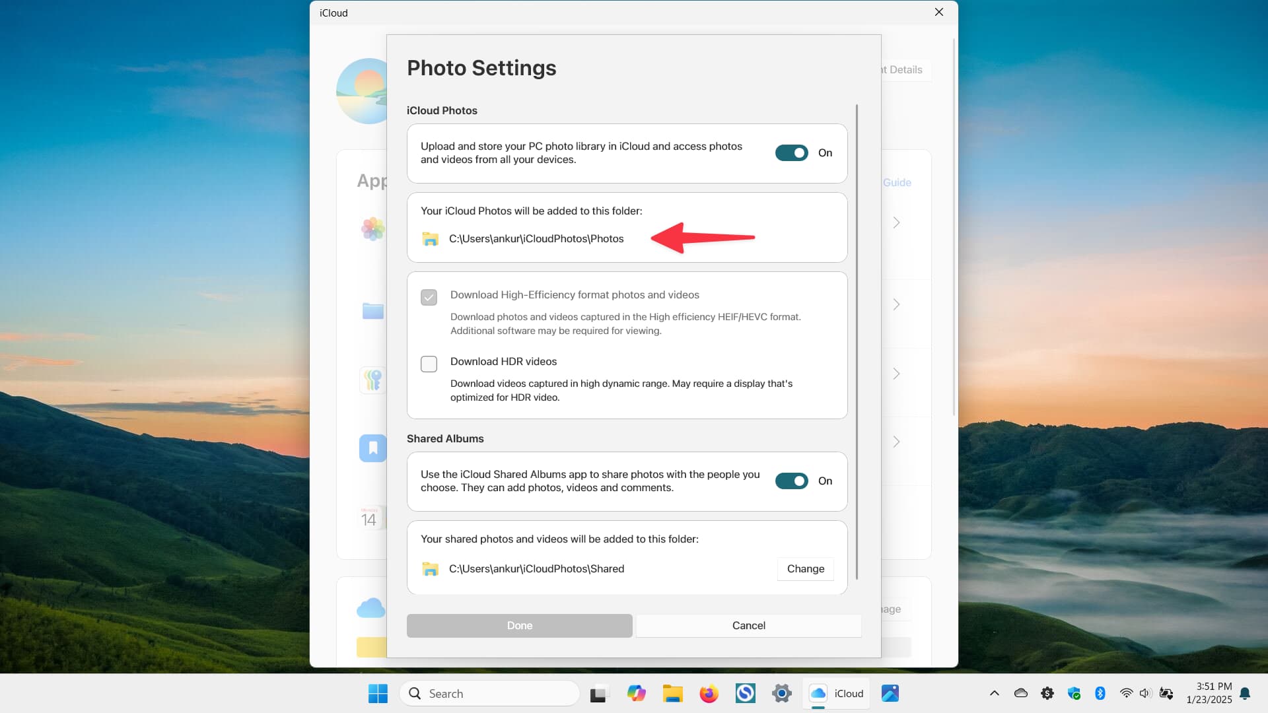Click the Photo Settings dialog scrollbar
Image resolution: width=1268 pixels, height=713 pixels.
[857, 342]
